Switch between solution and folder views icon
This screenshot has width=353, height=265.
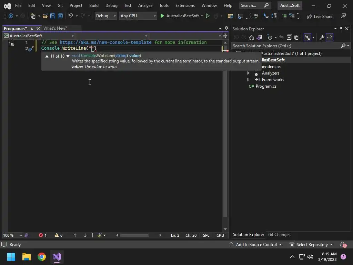pos(259,37)
